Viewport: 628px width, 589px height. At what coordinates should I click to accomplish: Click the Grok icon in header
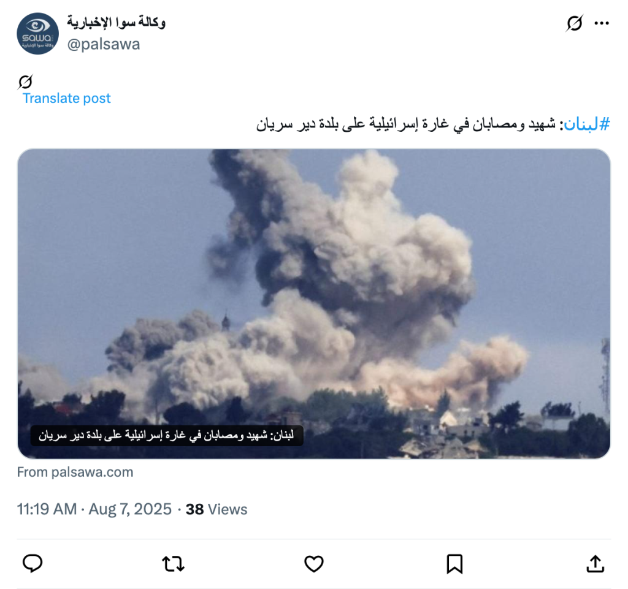tap(574, 23)
